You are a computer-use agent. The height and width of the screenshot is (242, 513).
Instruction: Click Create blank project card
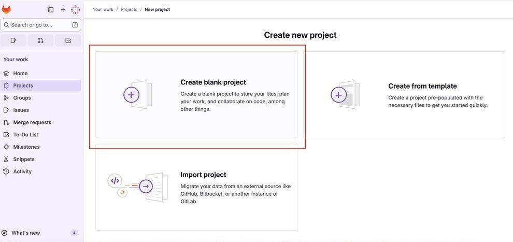click(x=196, y=94)
